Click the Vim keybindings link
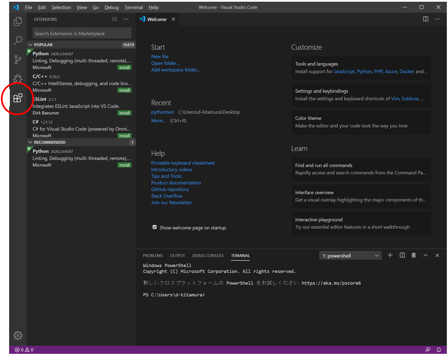This screenshot has height=355, width=448. pyautogui.click(x=395, y=99)
